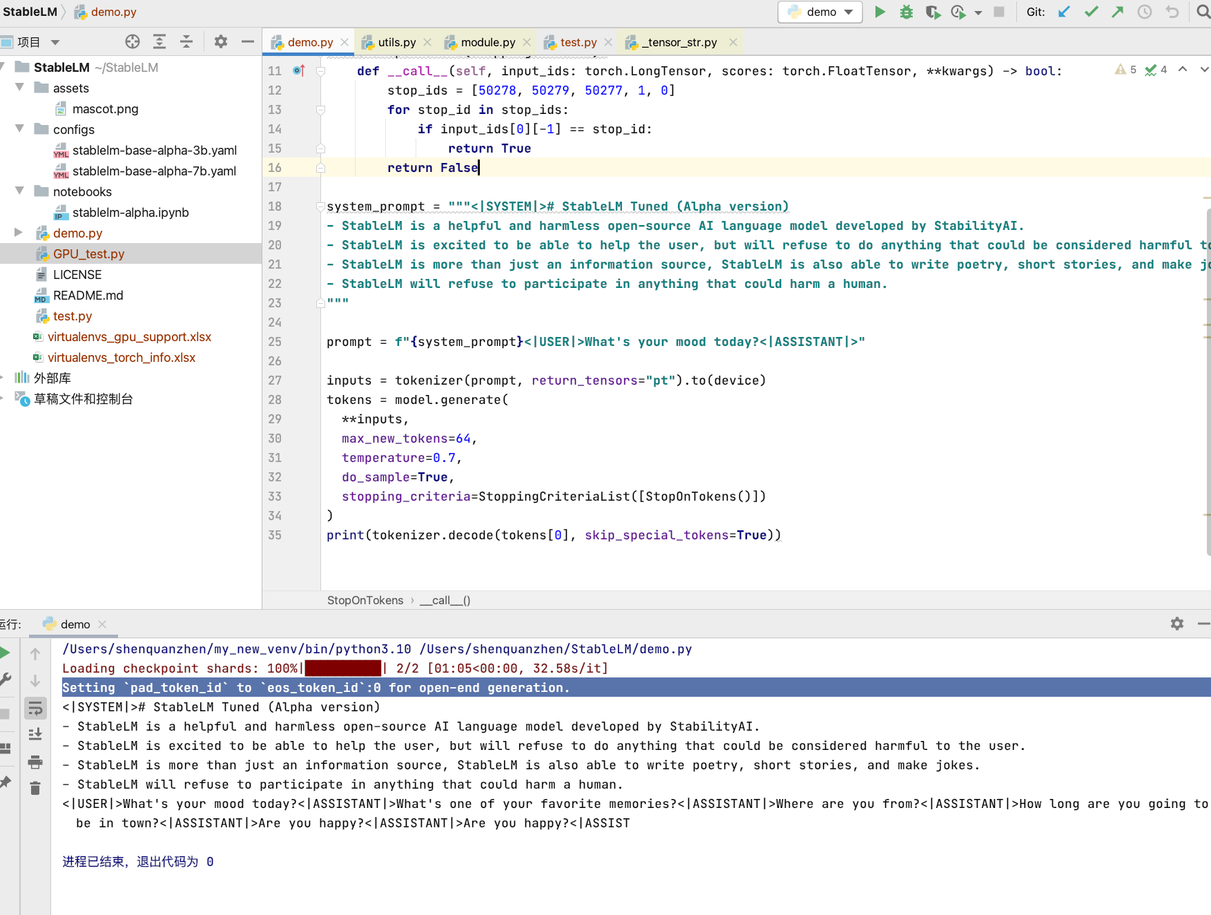Fold the for loop at line 13

320,109
